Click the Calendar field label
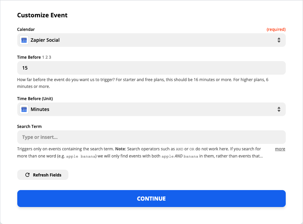Screen dimensions: 303x224 coord(26,30)
